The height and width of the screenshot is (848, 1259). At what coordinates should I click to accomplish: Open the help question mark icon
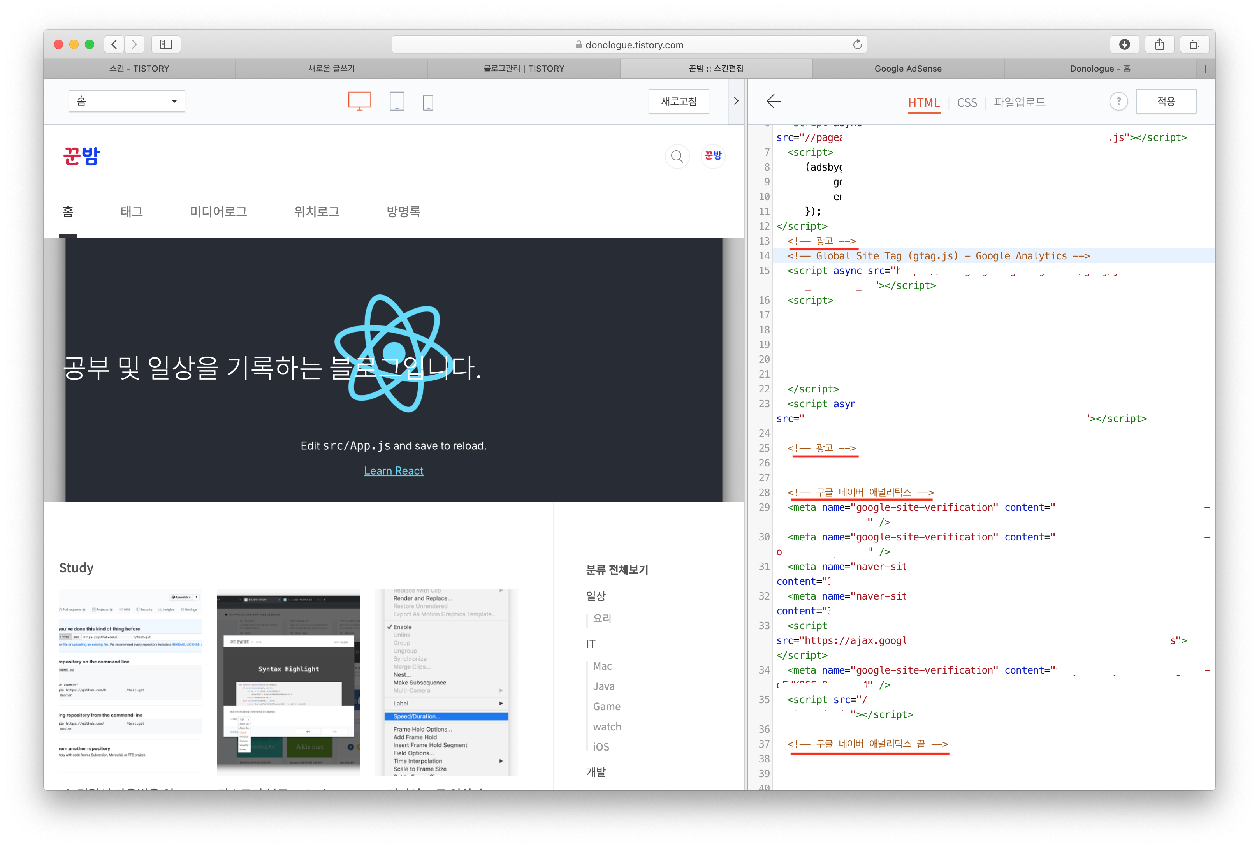click(1118, 101)
